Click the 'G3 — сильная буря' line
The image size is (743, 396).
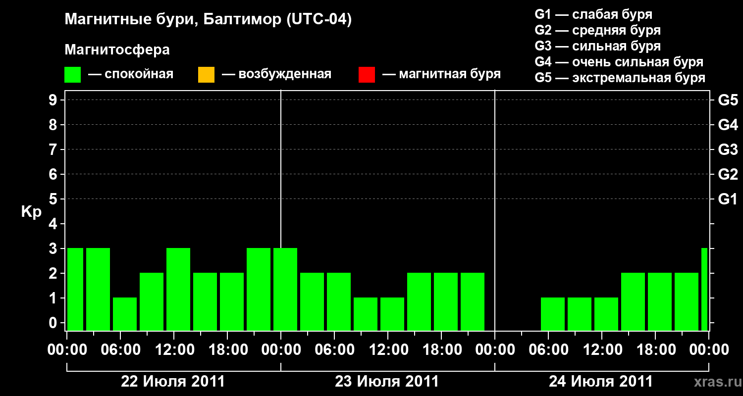coord(598,46)
